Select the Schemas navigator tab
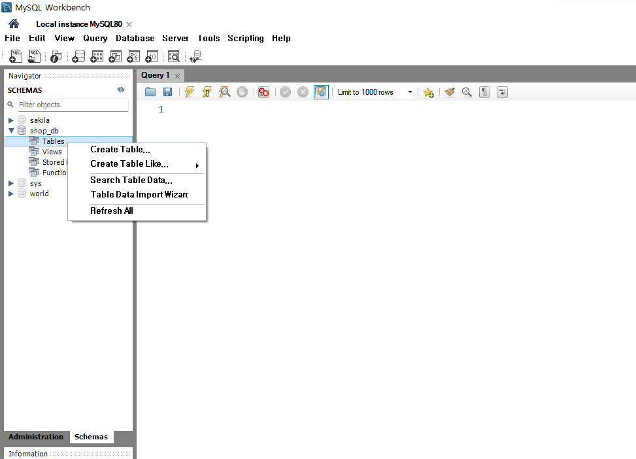The height and width of the screenshot is (459, 636). click(x=92, y=437)
